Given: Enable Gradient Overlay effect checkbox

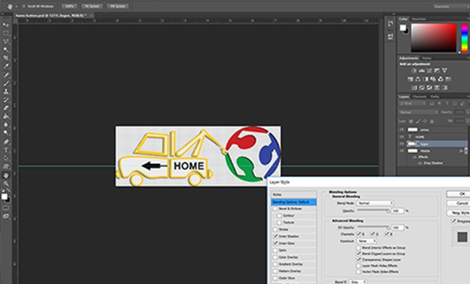Looking at the screenshot, I should pos(275,264).
